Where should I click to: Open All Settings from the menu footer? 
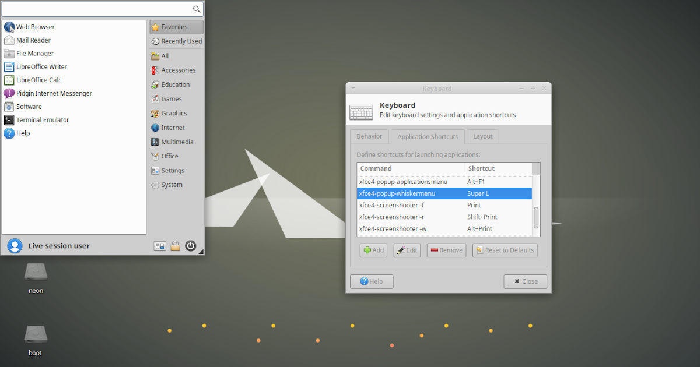[159, 246]
